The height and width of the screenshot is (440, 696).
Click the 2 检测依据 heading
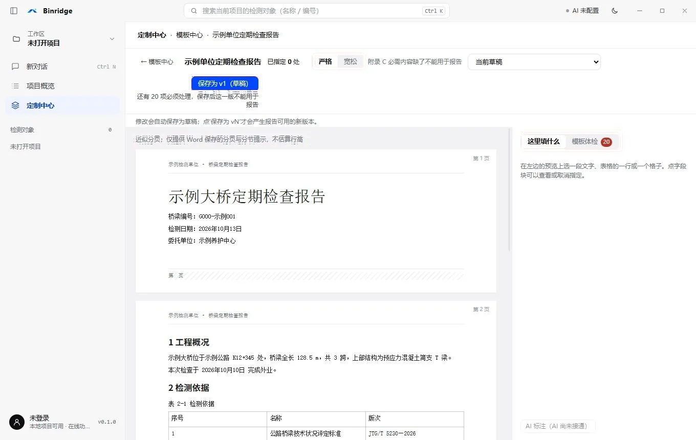[x=189, y=388]
